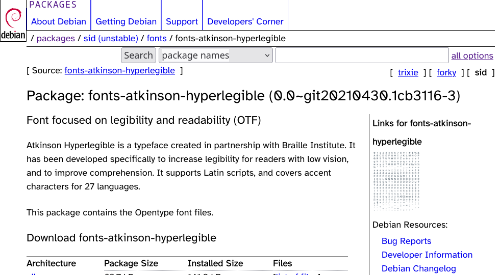Open Getting Debian menu item

126,21
